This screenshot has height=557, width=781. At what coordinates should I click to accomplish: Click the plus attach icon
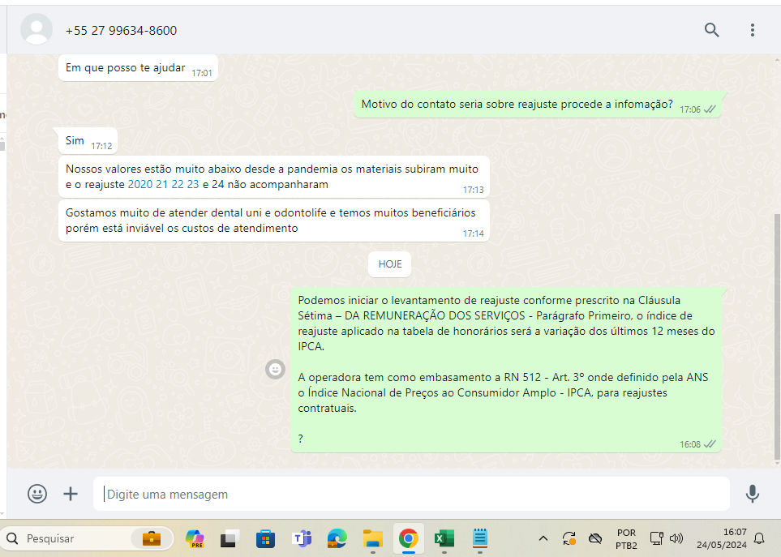[x=71, y=494]
